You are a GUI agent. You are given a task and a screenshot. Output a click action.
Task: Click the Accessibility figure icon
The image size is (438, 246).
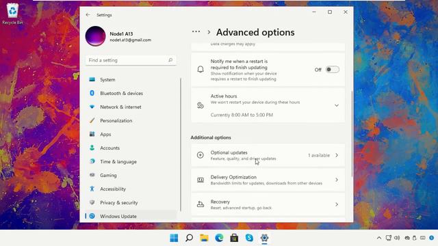click(x=92, y=189)
